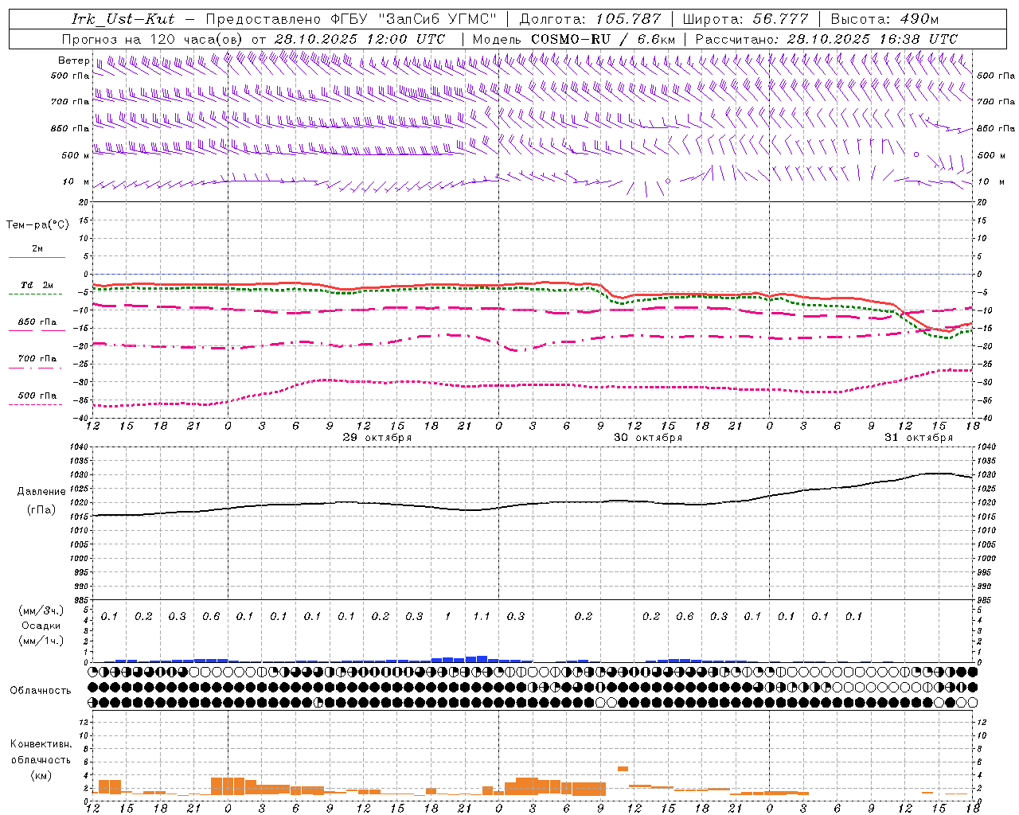Click the Конвективн. label of convective clouds
The image size is (1019, 815).
click(41, 744)
